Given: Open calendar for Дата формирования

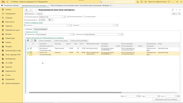Looking at the screenshot, I should [x=49, y=20].
